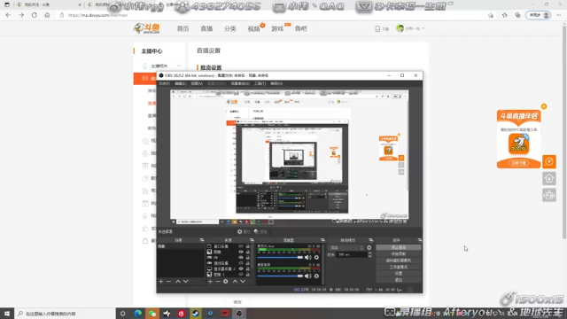567x319 pixels.
Task: Remove selected scene with minus icon in Scenes dock
Action: pyautogui.click(x=168, y=282)
